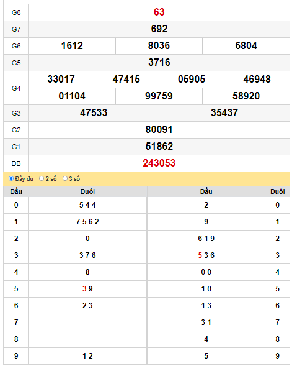
Task: Click G3 number 47533
Action: pos(94,113)
